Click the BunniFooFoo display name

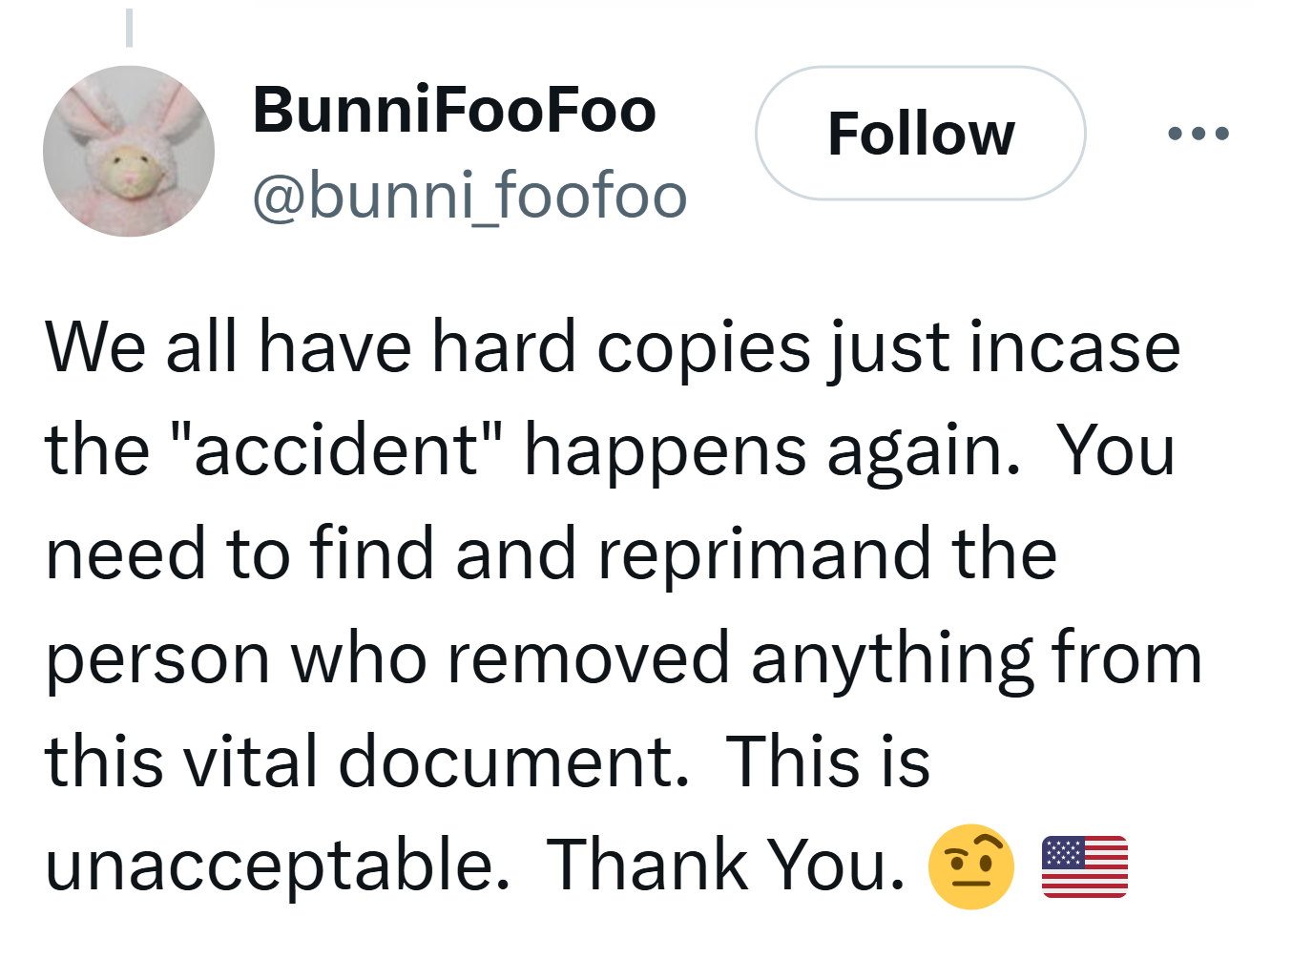(x=454, y=110)
